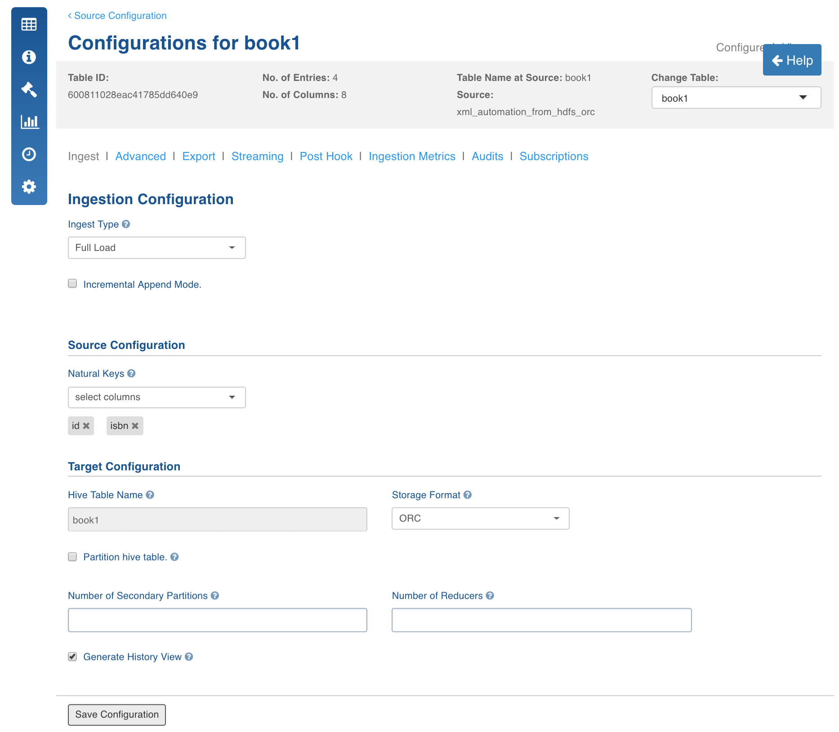The image size is (839, 732).
Task: Open the Post Hook tab
Action: tap(326, 156)
